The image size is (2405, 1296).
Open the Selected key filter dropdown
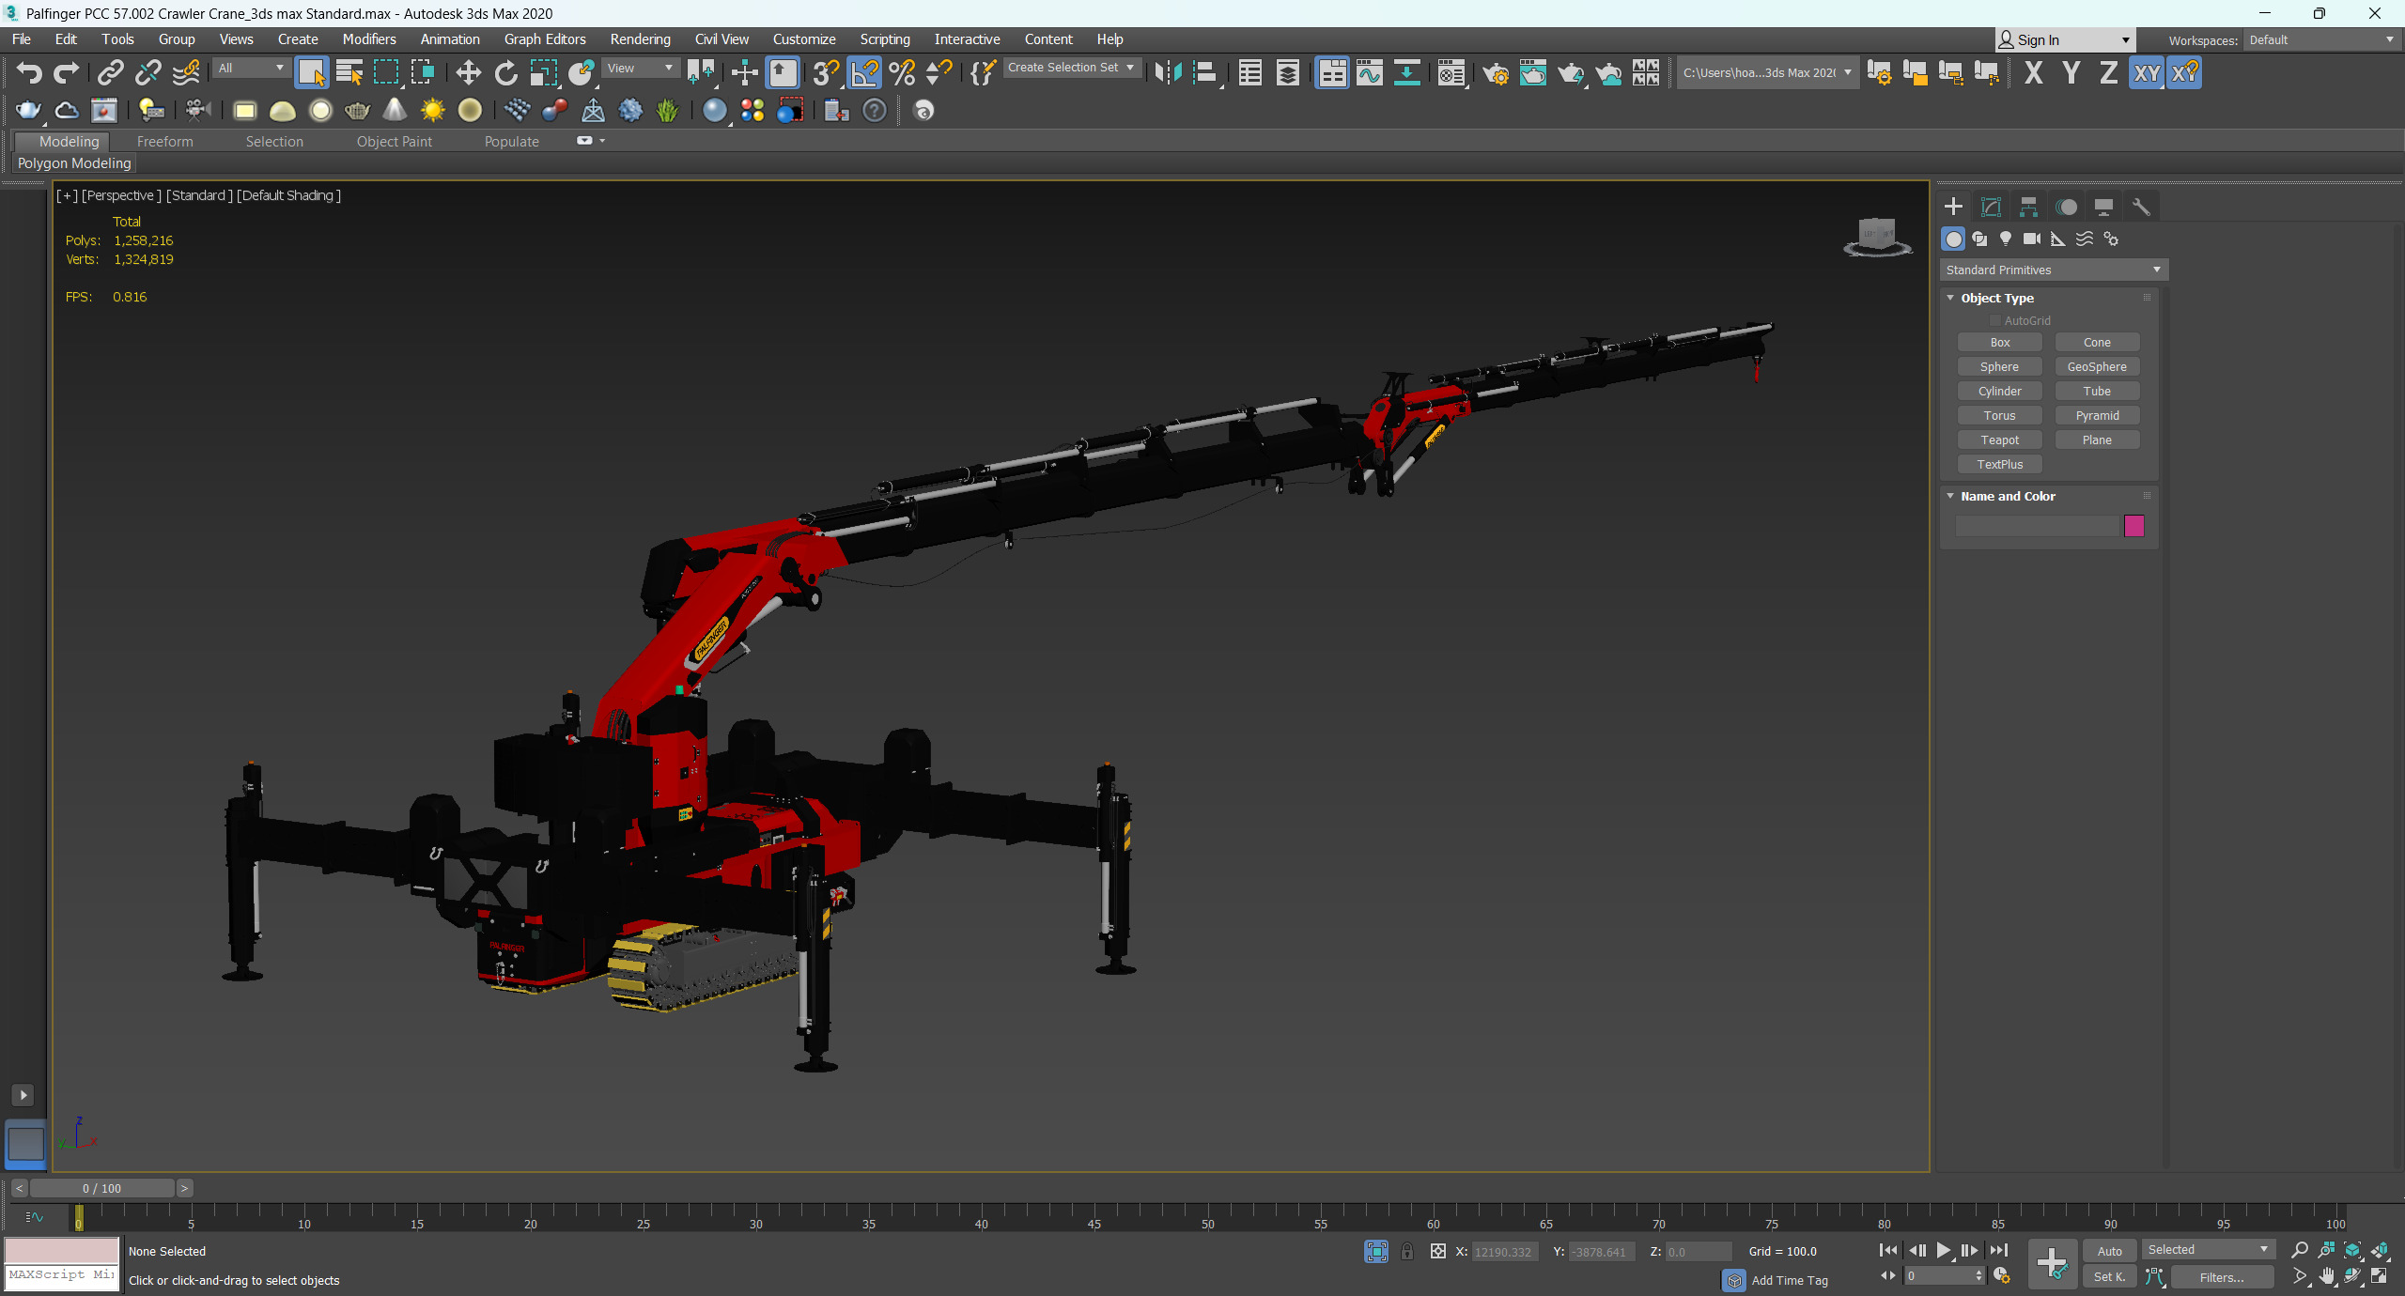[x=2208, y=1249]
